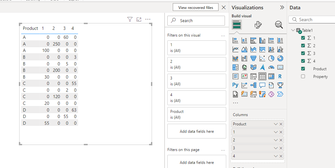335x168 pixels.
Task: Uncheck the Product field checkbox
Action: 303,69
